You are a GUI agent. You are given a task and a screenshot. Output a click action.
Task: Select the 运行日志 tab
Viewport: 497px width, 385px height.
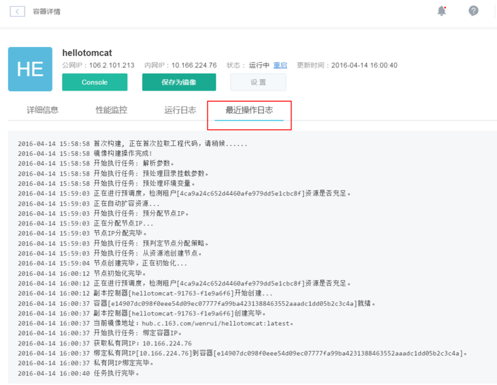pos(180,110)
